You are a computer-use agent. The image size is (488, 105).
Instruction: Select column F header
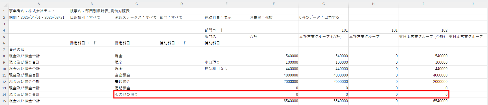click(x=274, y=4)
